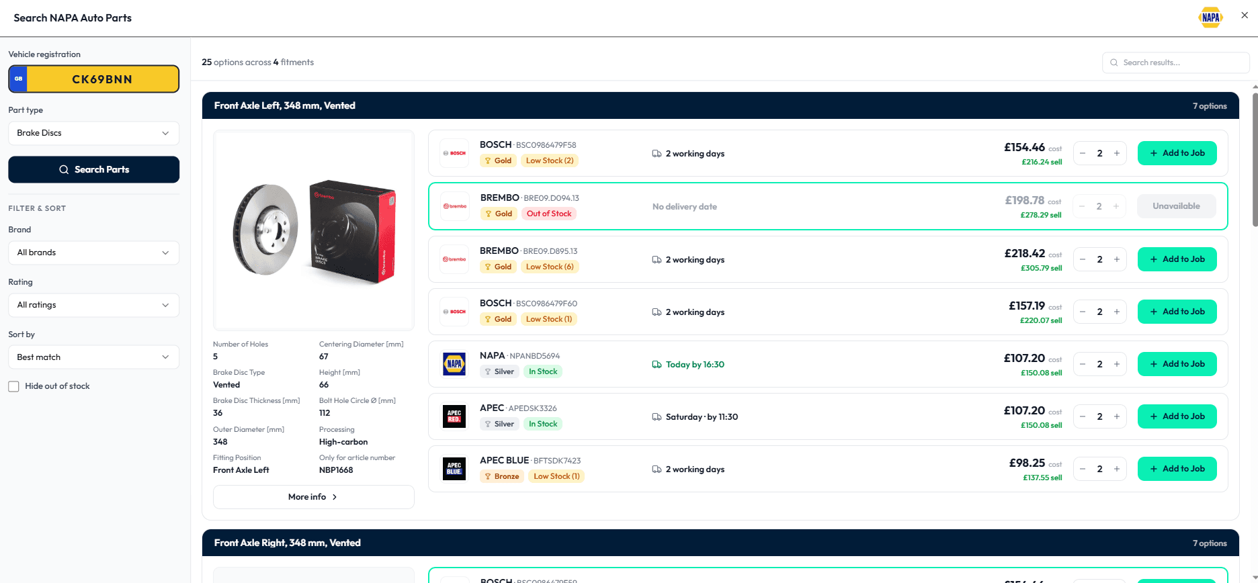This screenshot has height=583, width=1258.
Task: Add APEC BLUE BFTSDK7423 to job
Action: click(x=1177, y=469)
